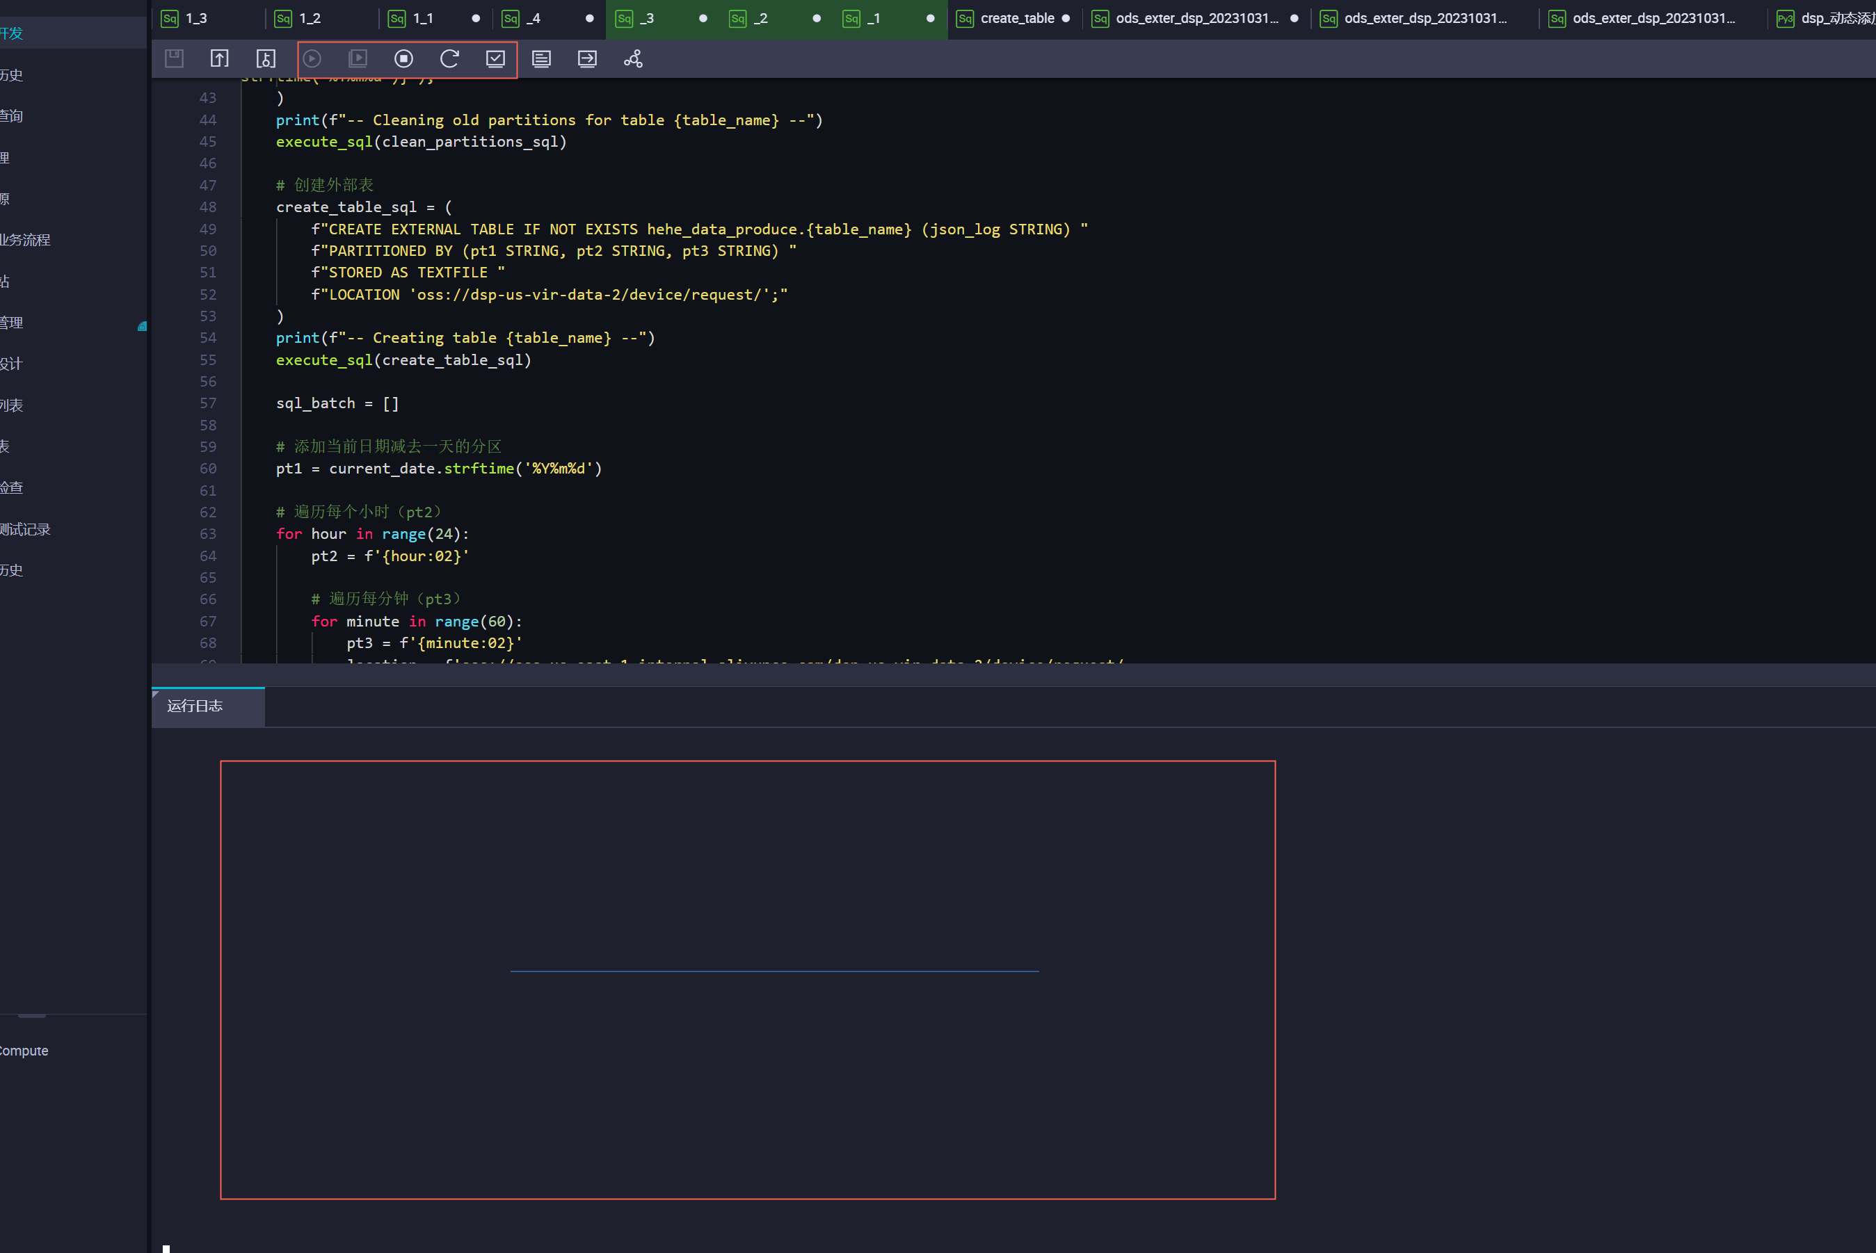Click the print Creating table line
Image resolution: width=1876 pixels, height=1253 pixels.
(465, 338)
